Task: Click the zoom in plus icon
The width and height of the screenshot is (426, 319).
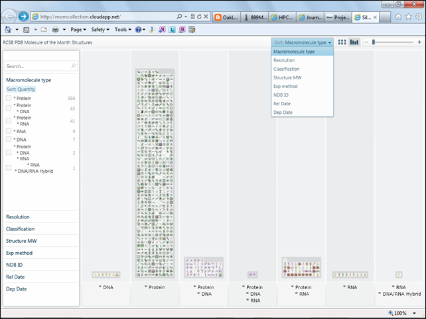Action: 419,42
